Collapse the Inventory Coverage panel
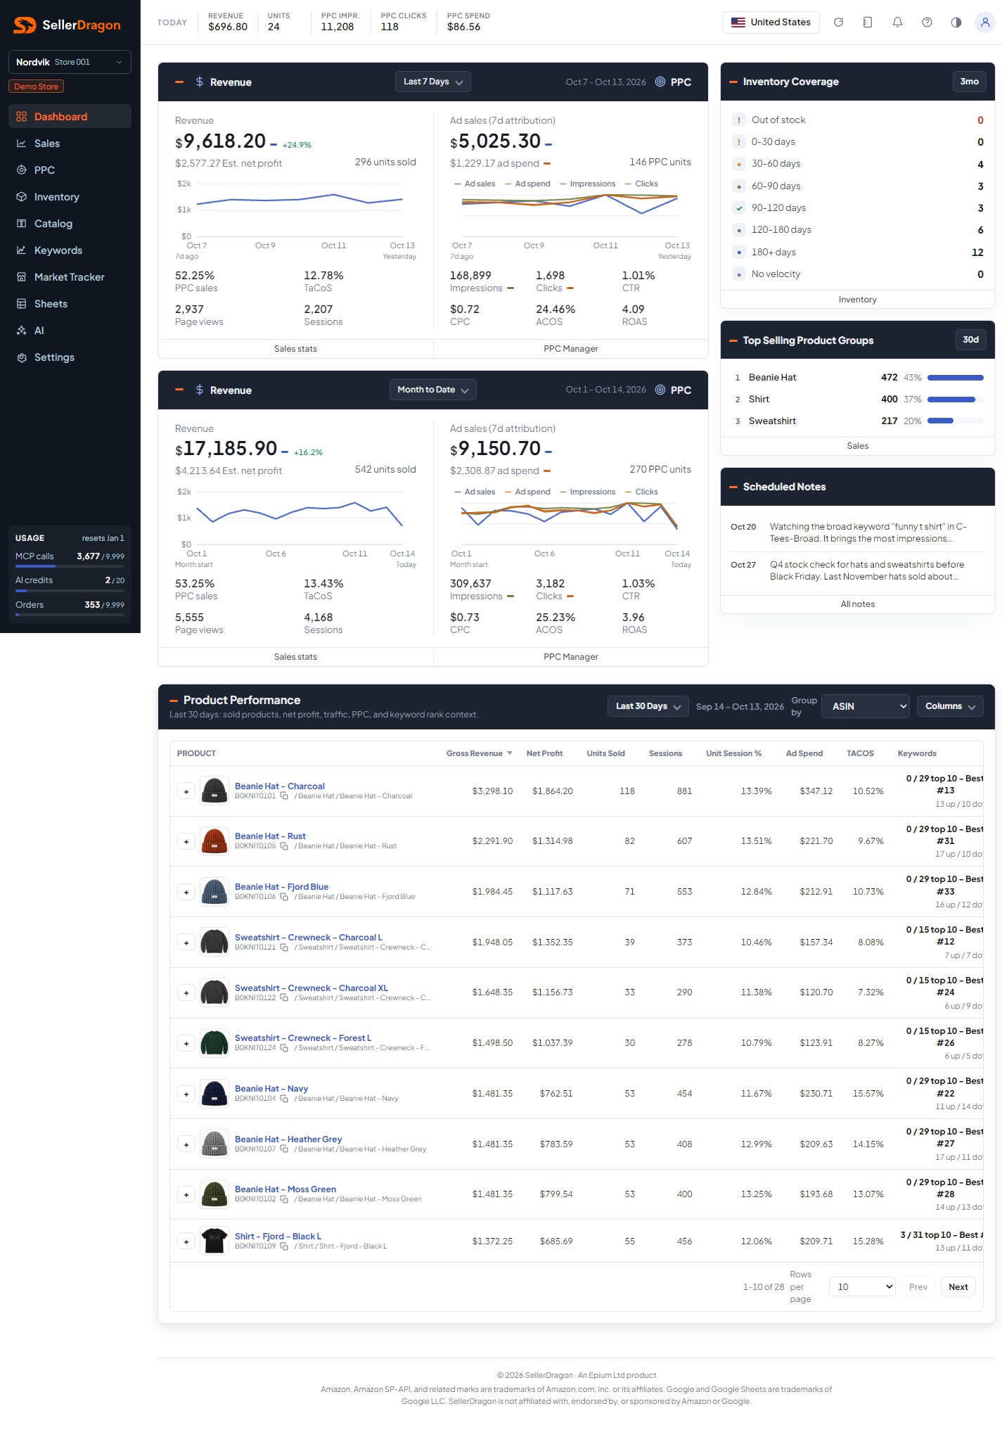 click(x=733, y=82)
